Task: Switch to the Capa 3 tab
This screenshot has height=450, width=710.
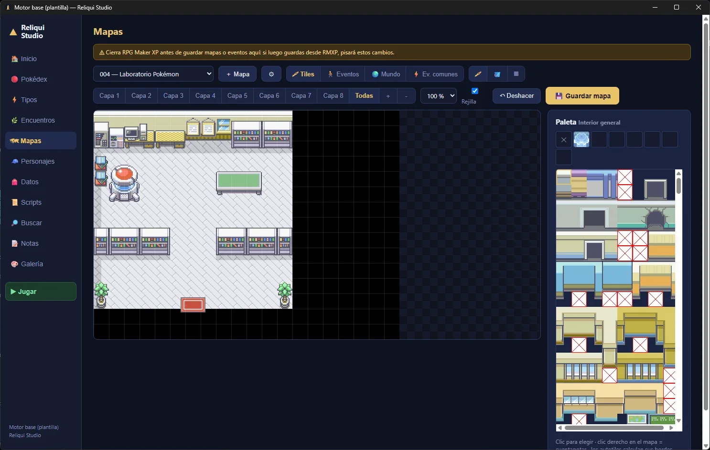Action: [173, 96]
